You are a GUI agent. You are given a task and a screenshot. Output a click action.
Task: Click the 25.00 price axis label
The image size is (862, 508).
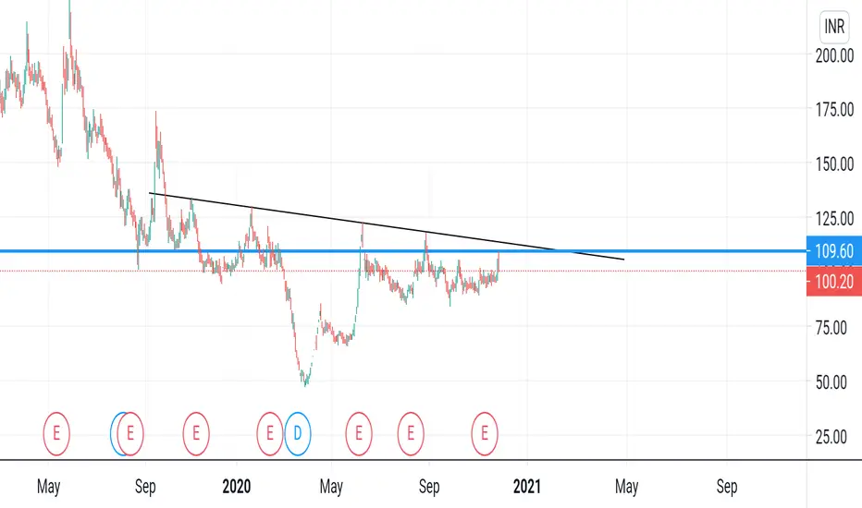point(831,437)
